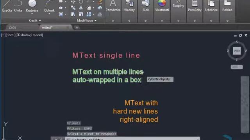Click the S direction on the ViewCube compass

[237, 42]
